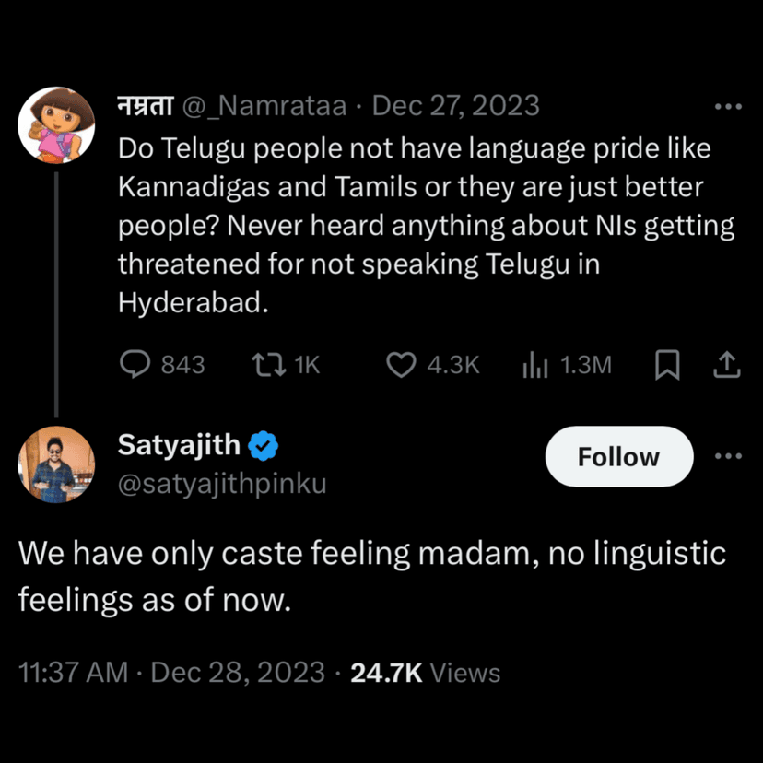Like the tweet with the heart icon
The image size is (763, 763).
[402, 365]
